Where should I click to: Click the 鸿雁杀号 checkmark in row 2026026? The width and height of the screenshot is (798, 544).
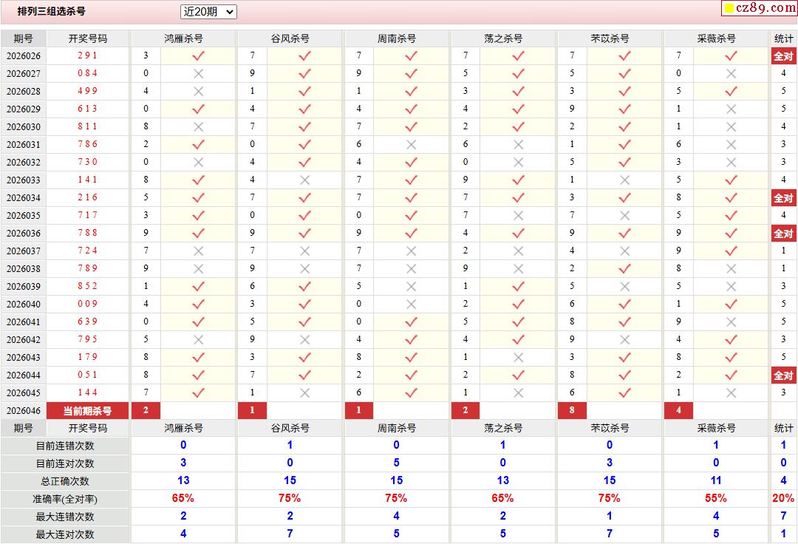(198, 55)
